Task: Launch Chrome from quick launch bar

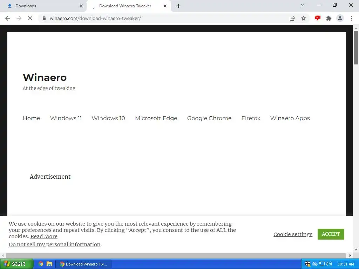Action: tap(41, 264)
